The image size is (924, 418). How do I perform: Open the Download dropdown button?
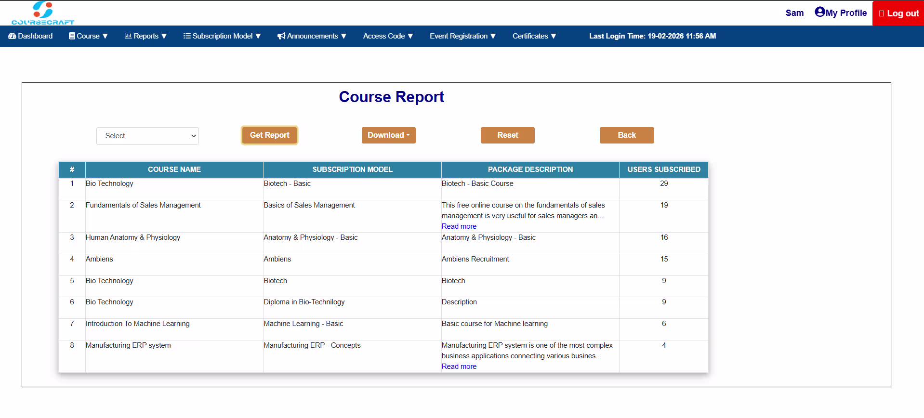point(389,135)
